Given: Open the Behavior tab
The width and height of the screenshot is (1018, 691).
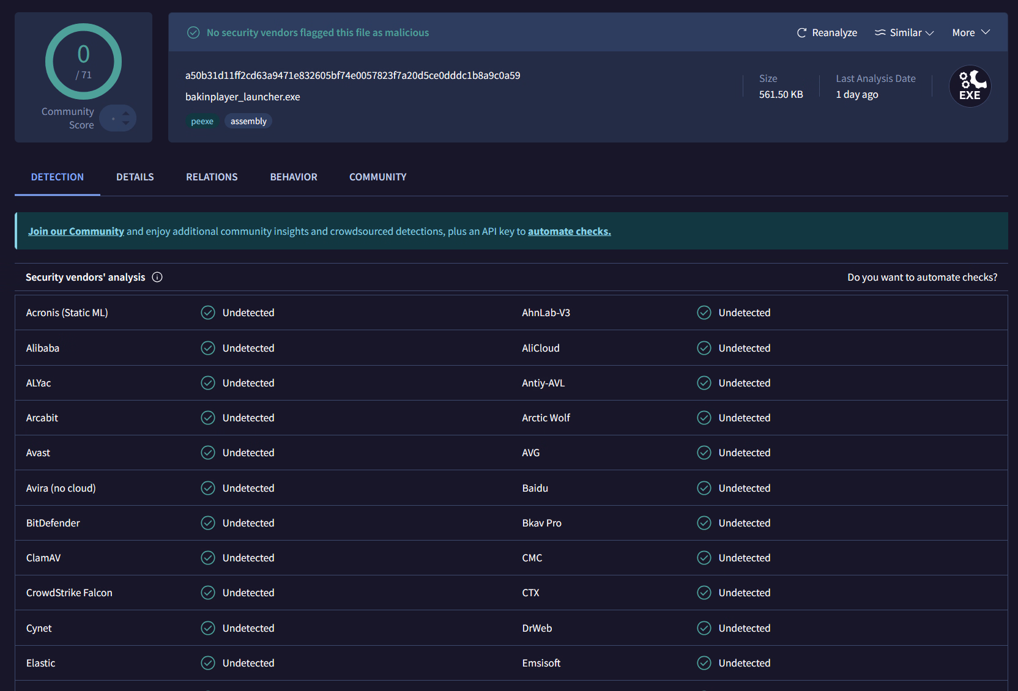Looking at the screenshot, I should coord(294,177).
